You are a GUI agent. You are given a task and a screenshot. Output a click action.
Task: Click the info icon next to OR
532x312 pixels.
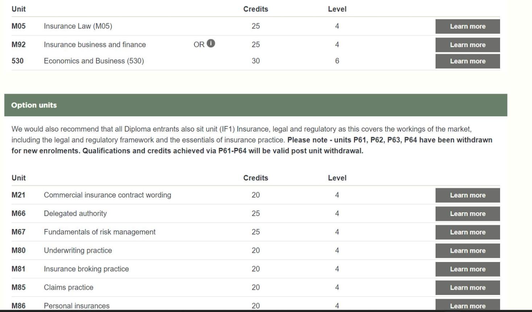211,43
